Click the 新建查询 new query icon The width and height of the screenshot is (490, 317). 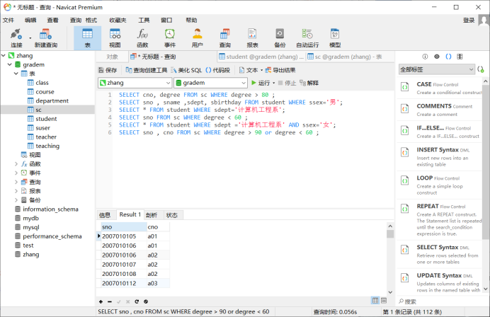pos(45,38)
